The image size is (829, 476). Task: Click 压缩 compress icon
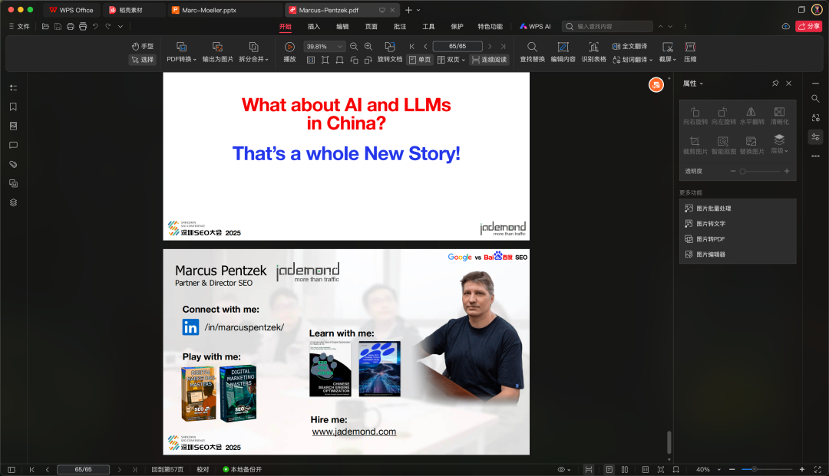click(x=690, y=52)
